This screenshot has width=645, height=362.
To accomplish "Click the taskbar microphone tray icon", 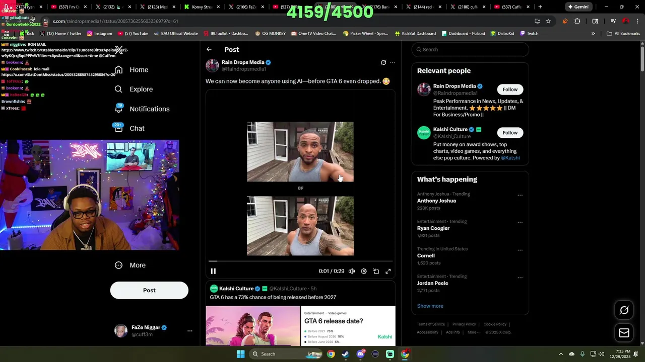I will (583, 354).
